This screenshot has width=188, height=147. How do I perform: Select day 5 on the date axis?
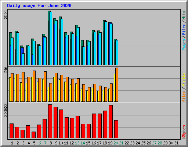[34, 143]
